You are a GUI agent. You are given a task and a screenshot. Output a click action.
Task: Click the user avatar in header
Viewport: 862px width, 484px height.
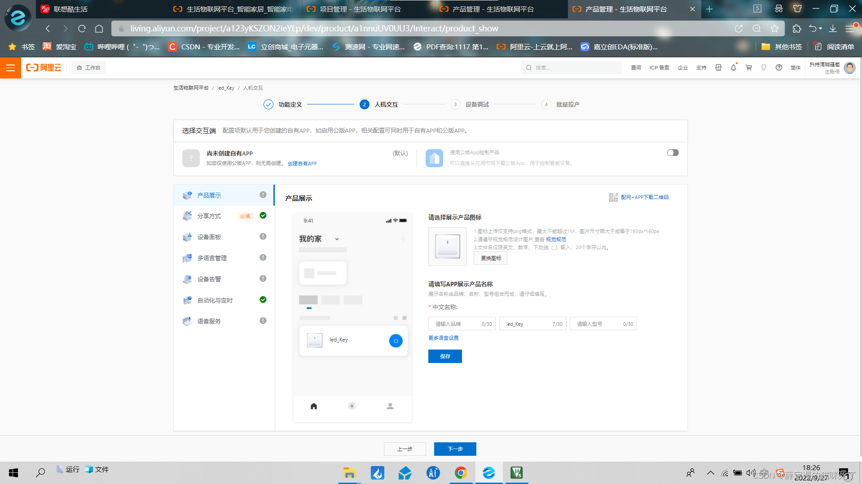pos(849,68)
